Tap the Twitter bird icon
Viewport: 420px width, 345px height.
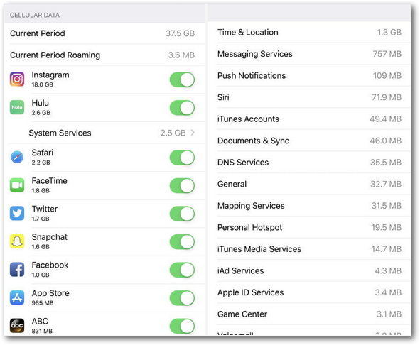tap(17, 213)
